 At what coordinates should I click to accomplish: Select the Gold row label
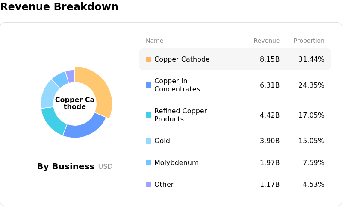coord(163,141)
